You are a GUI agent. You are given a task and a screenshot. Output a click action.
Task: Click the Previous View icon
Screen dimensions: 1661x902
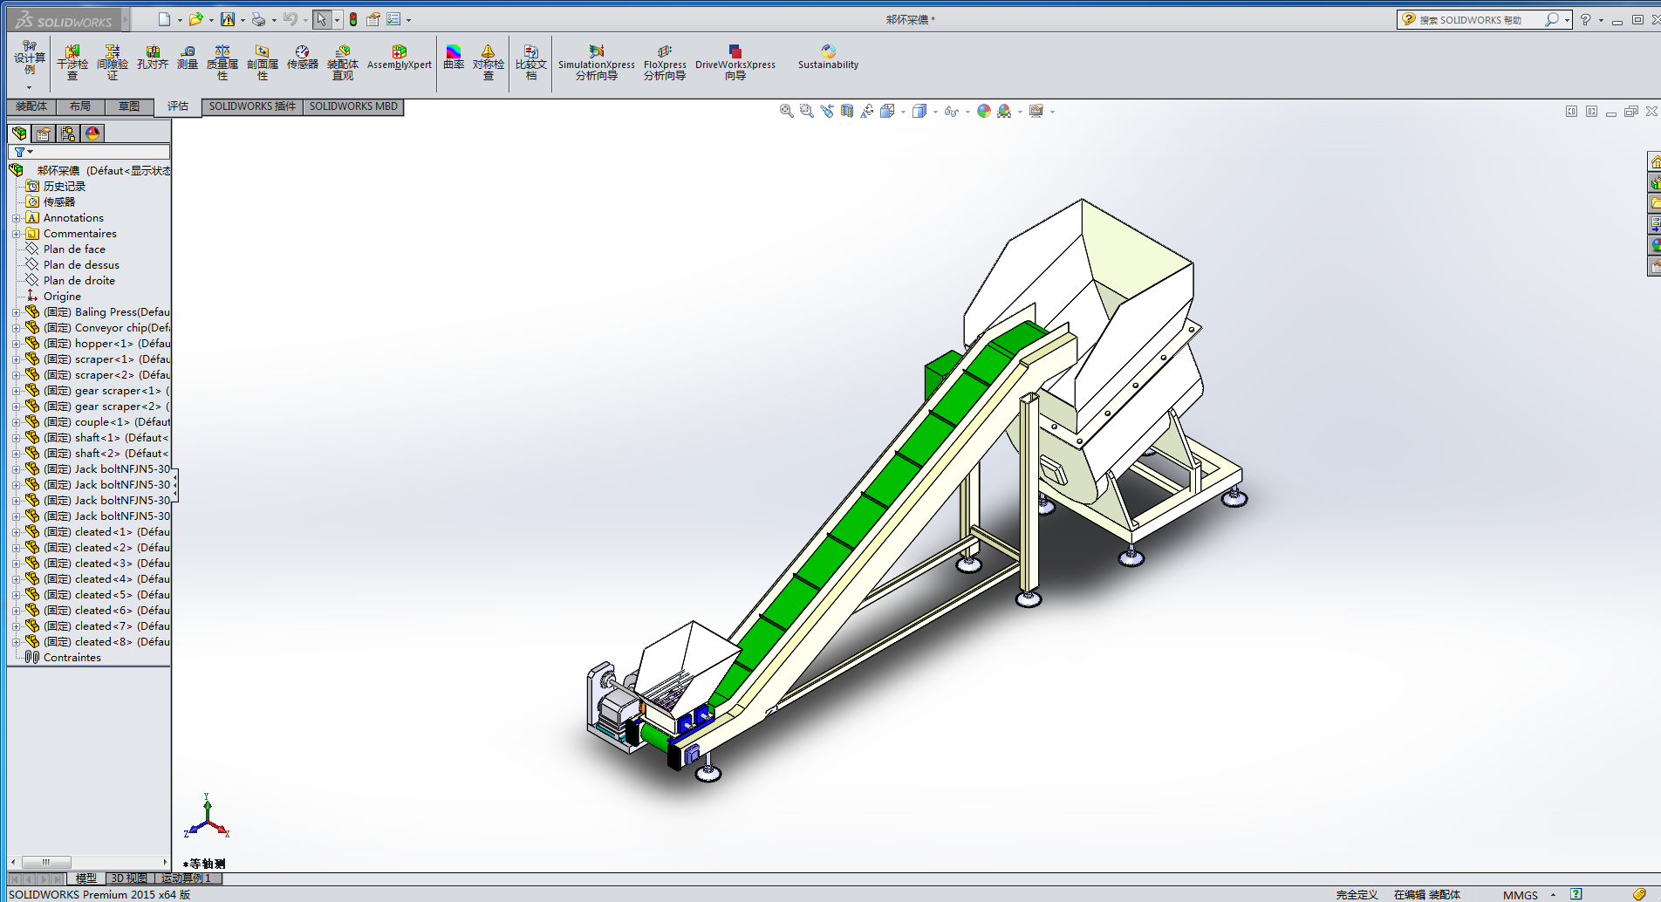[826, 112]
